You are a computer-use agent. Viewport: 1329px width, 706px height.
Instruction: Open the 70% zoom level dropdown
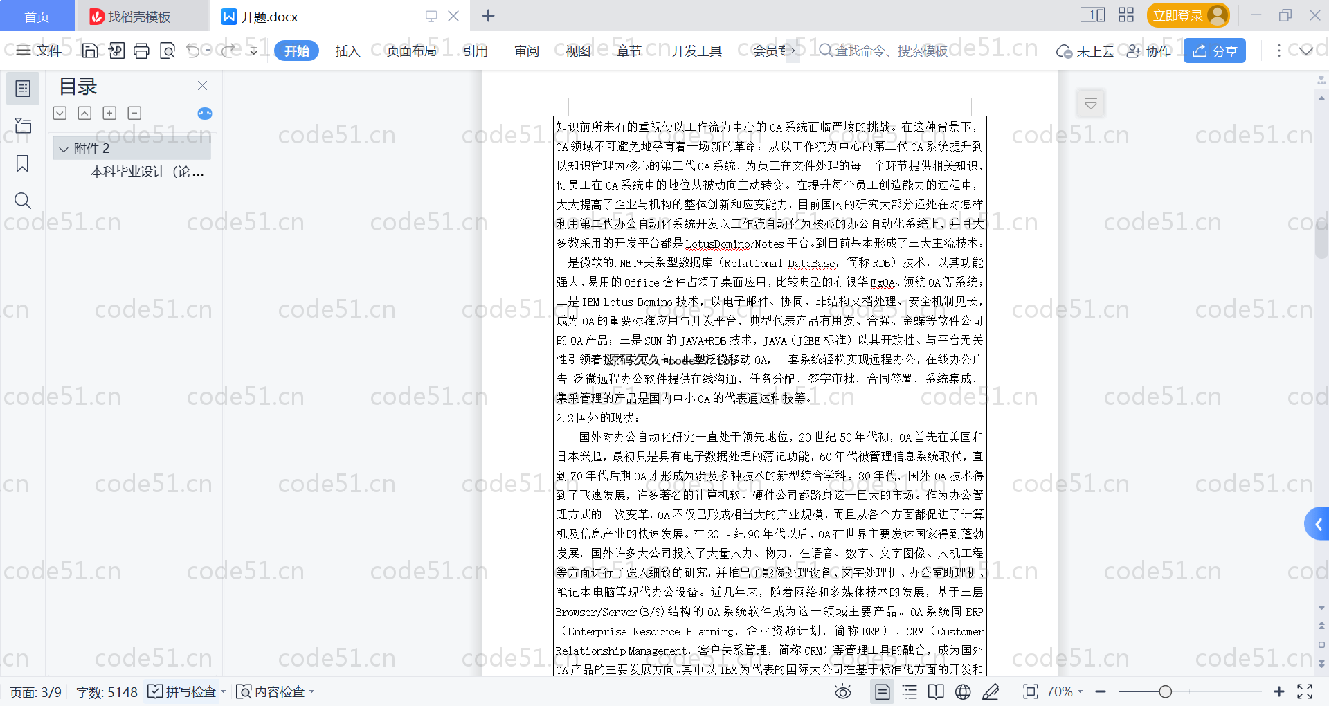1065,691
